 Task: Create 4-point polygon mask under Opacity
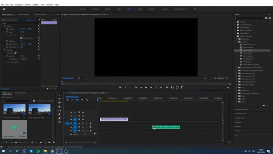[12, 53]
